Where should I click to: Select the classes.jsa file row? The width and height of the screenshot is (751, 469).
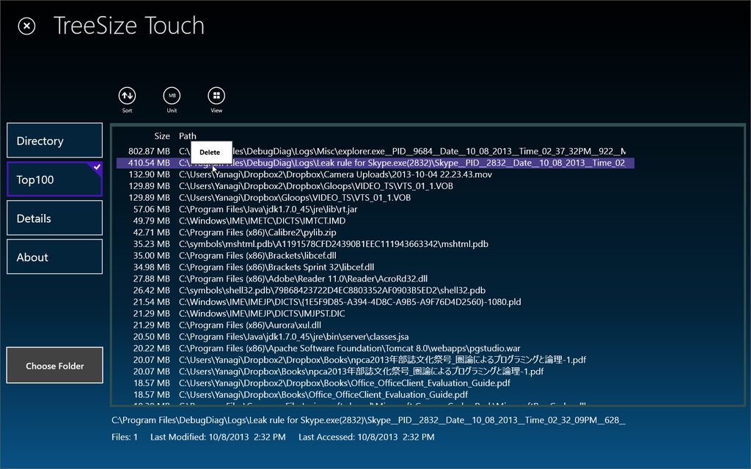(375, 336)
